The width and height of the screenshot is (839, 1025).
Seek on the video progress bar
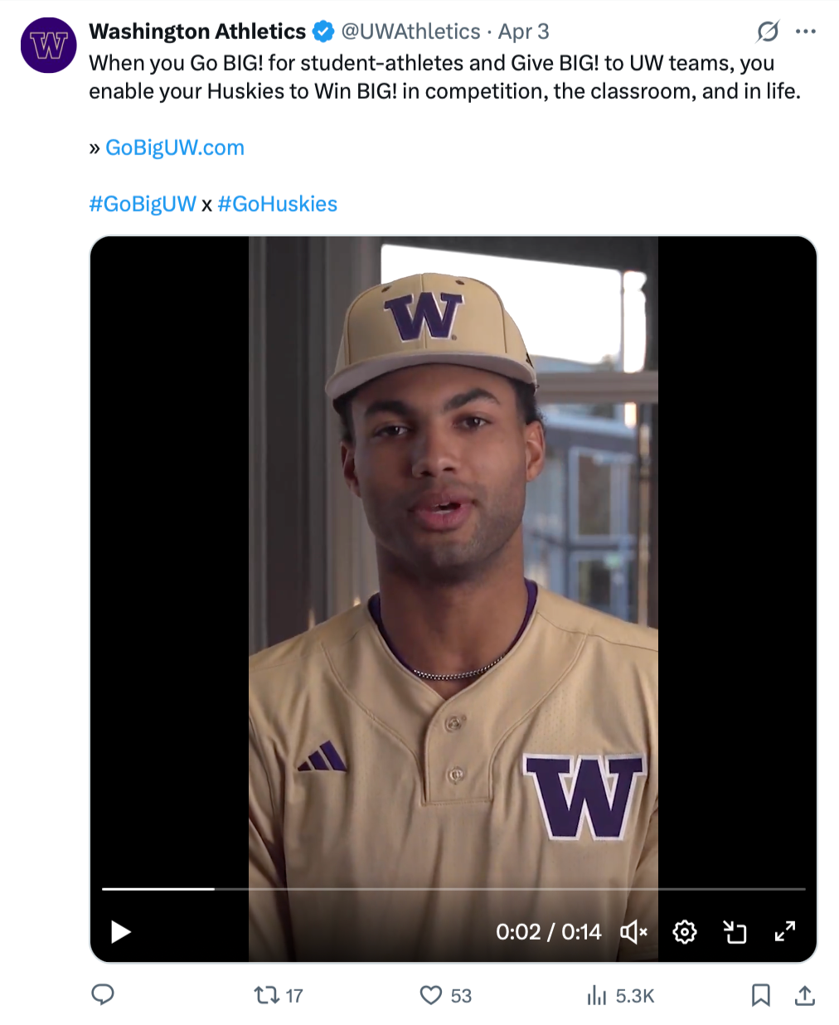tap(453, 889)
